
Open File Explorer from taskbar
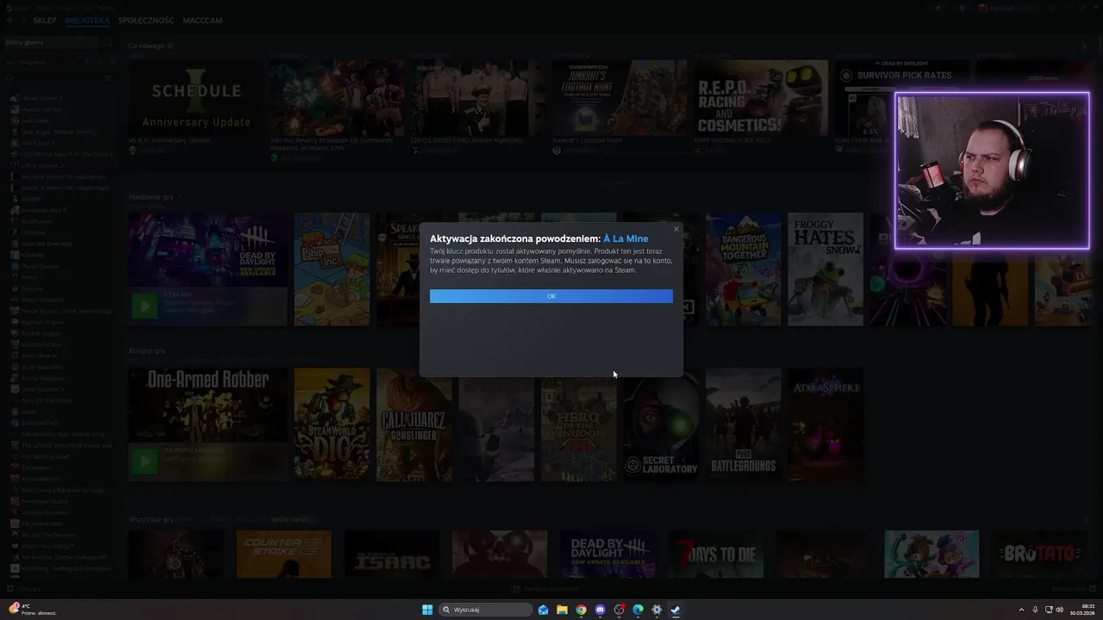[x=562, y=610]
